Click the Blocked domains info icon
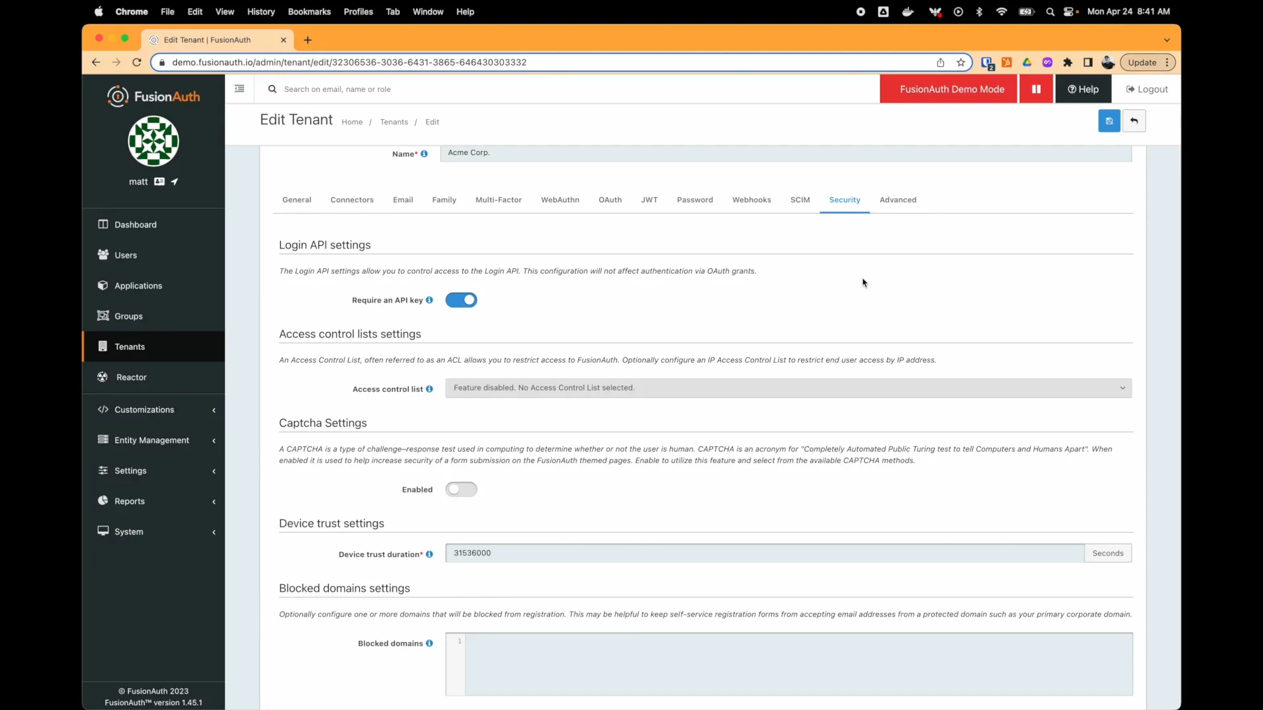Viewport: 1263px width, 710px height. point(430,644)
